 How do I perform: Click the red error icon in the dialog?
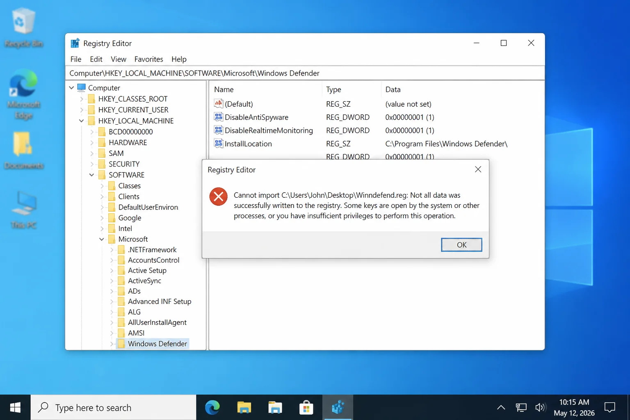(x=219, y=197)
